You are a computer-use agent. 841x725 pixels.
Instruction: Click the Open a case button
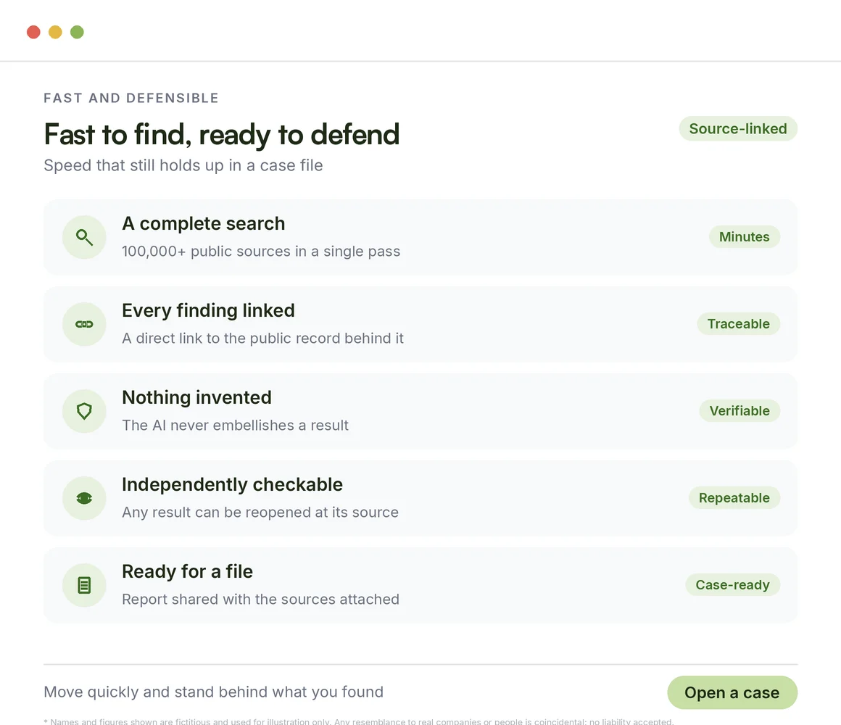(732, 692)
